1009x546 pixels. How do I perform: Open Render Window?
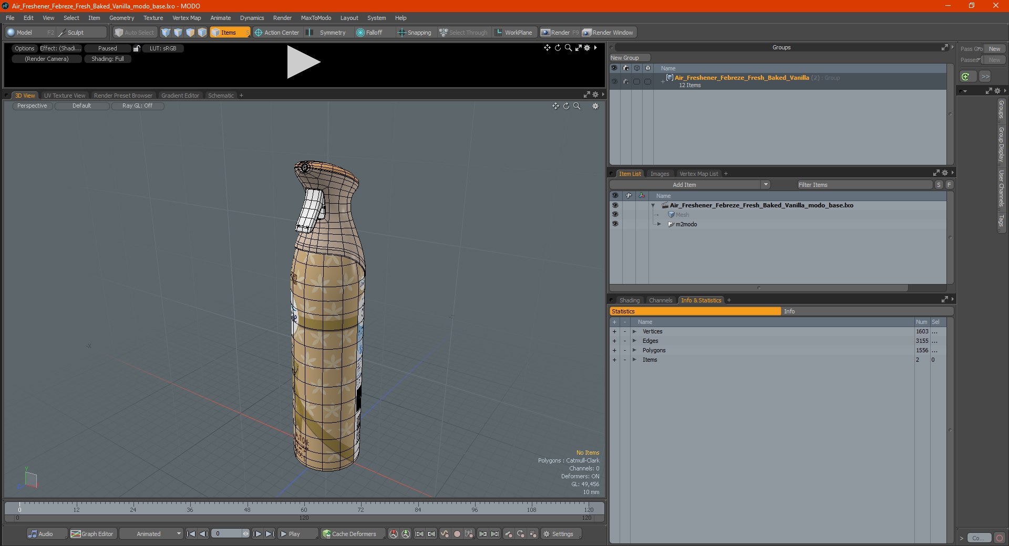point(609,33)
